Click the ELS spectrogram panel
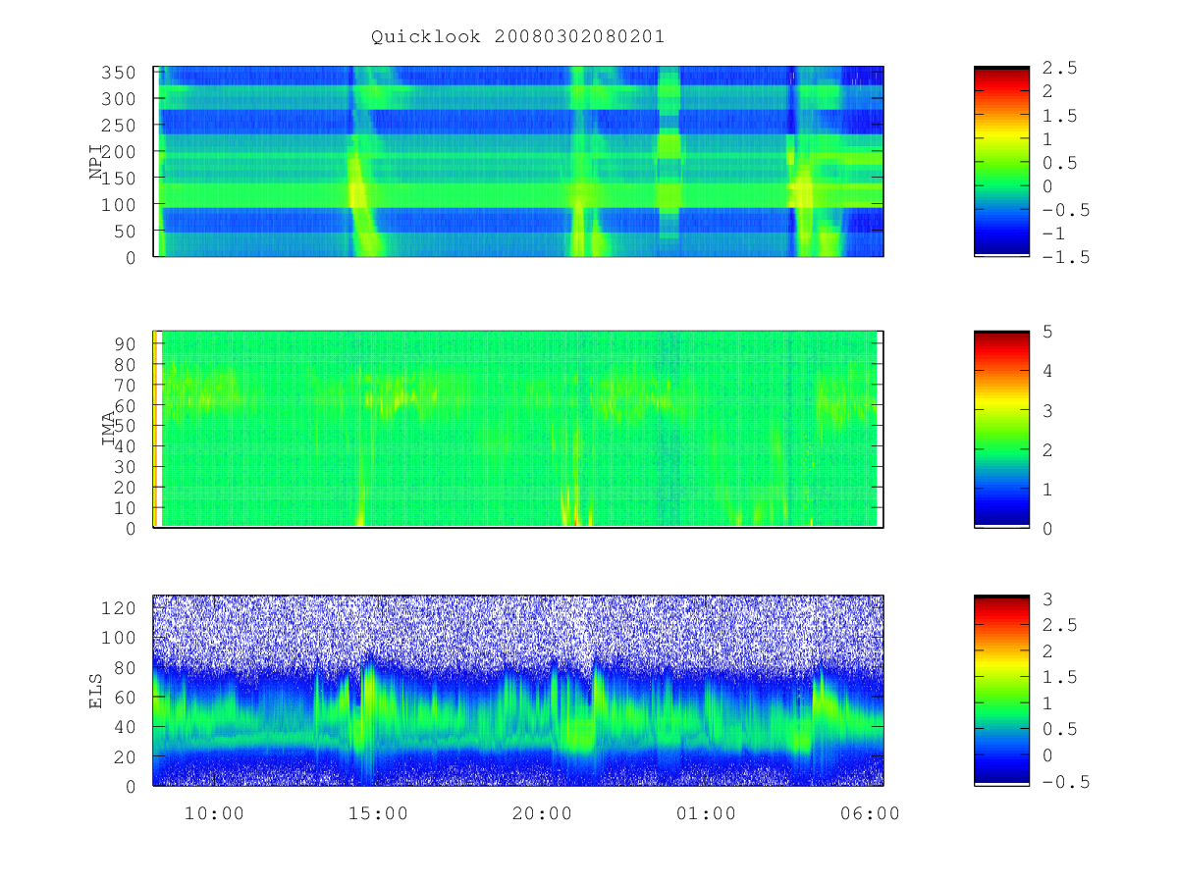 518,691
